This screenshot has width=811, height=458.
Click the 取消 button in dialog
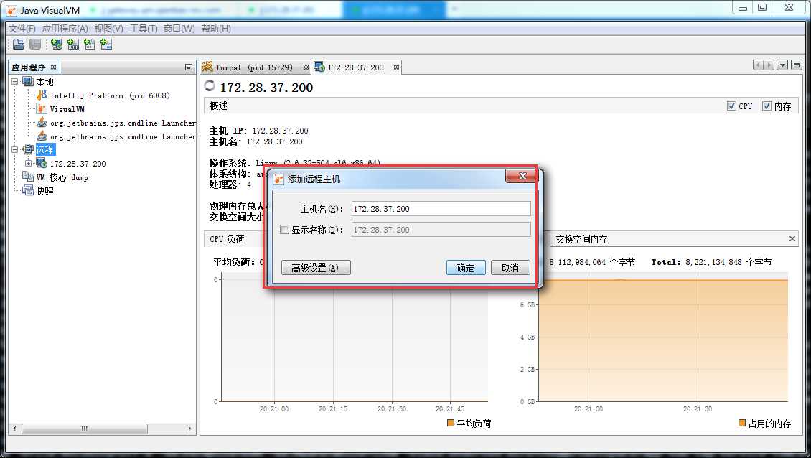pos(510,268)
